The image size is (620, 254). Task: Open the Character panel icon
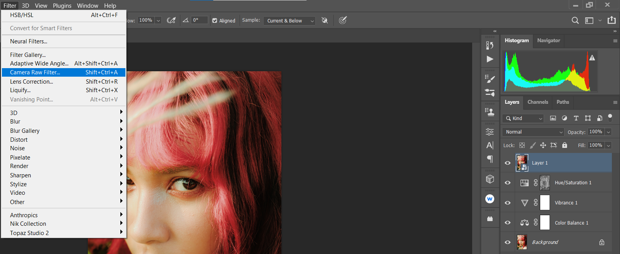490,145
